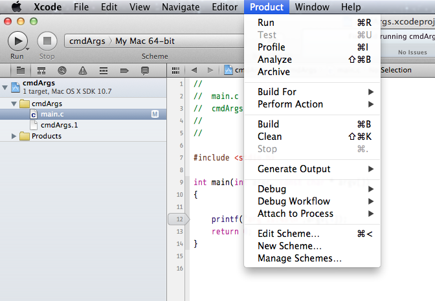
Task: Click the yellow minimize window button
Action: [x=21, y=21]
